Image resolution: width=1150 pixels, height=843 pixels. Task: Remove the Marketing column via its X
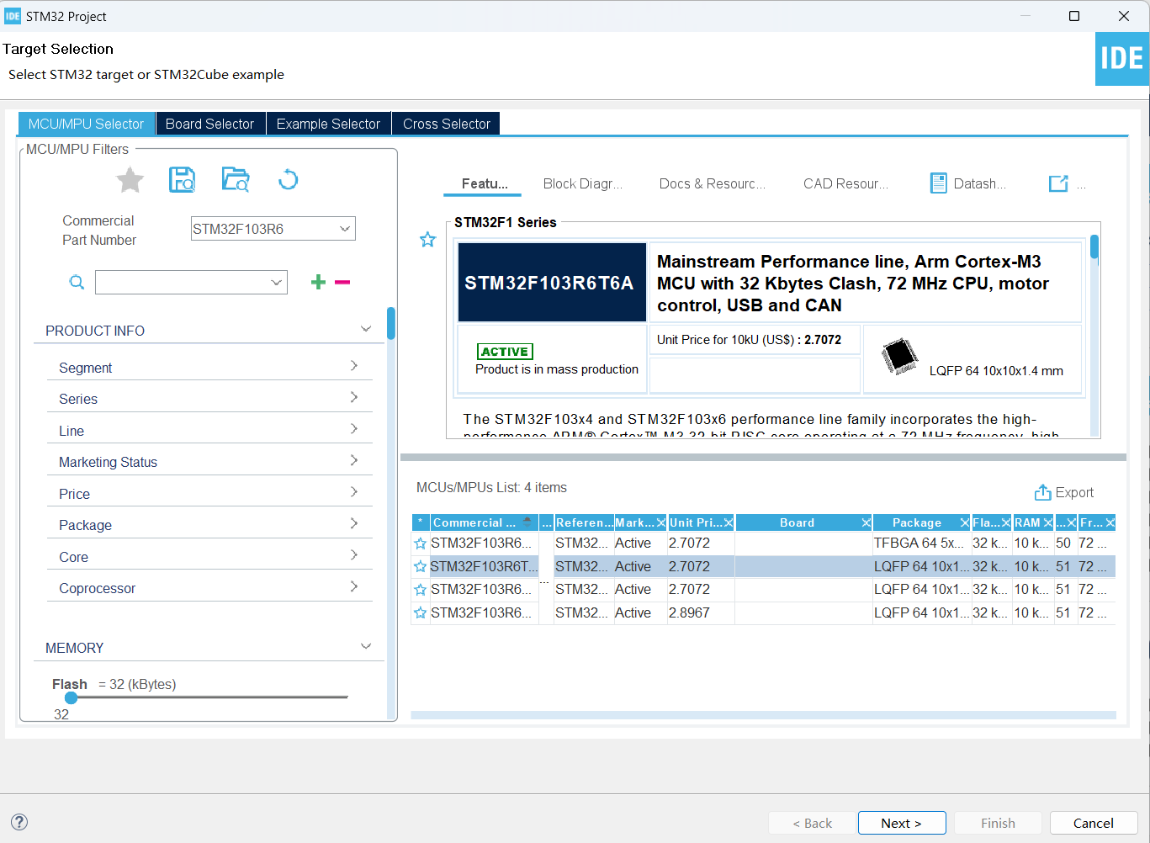661,522
